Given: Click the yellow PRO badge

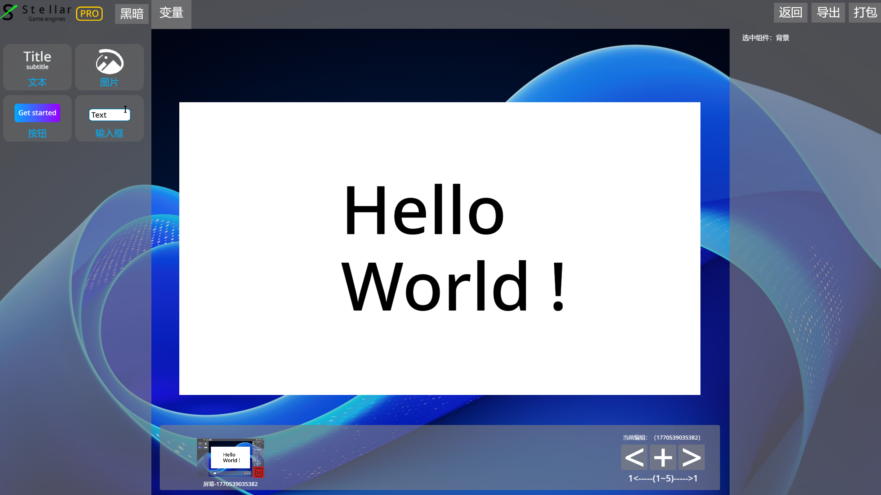Looking at the screenshot, I should click(x=89, y=14).
